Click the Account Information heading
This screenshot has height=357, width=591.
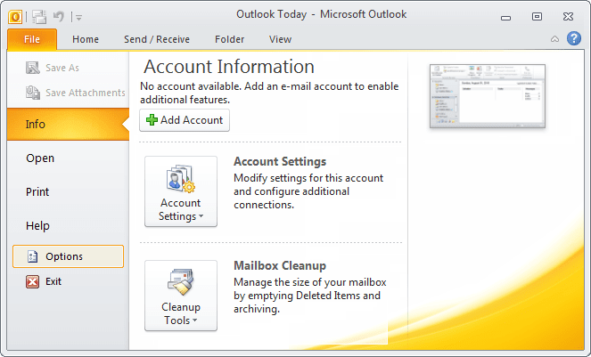click(x=229, y=67)
